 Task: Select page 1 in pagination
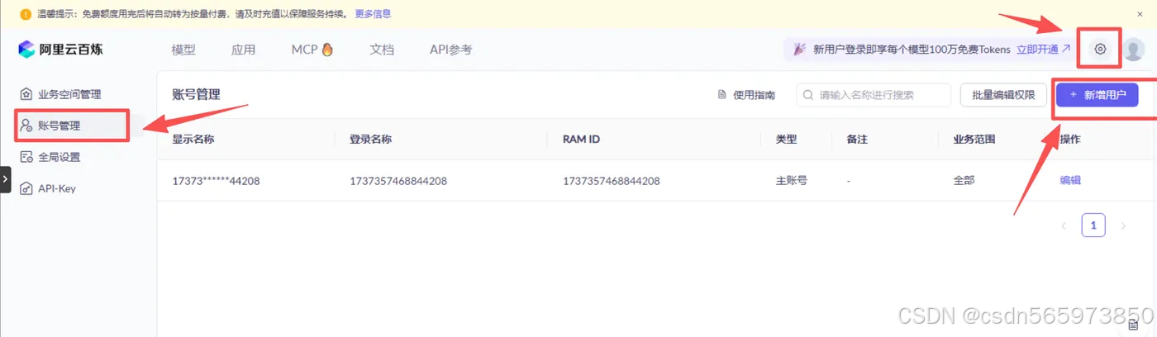1093,225
